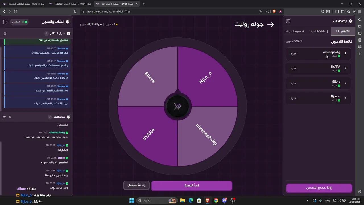Go back in browser history
Screen dimensions: 364x205
[x=4, y=11]
